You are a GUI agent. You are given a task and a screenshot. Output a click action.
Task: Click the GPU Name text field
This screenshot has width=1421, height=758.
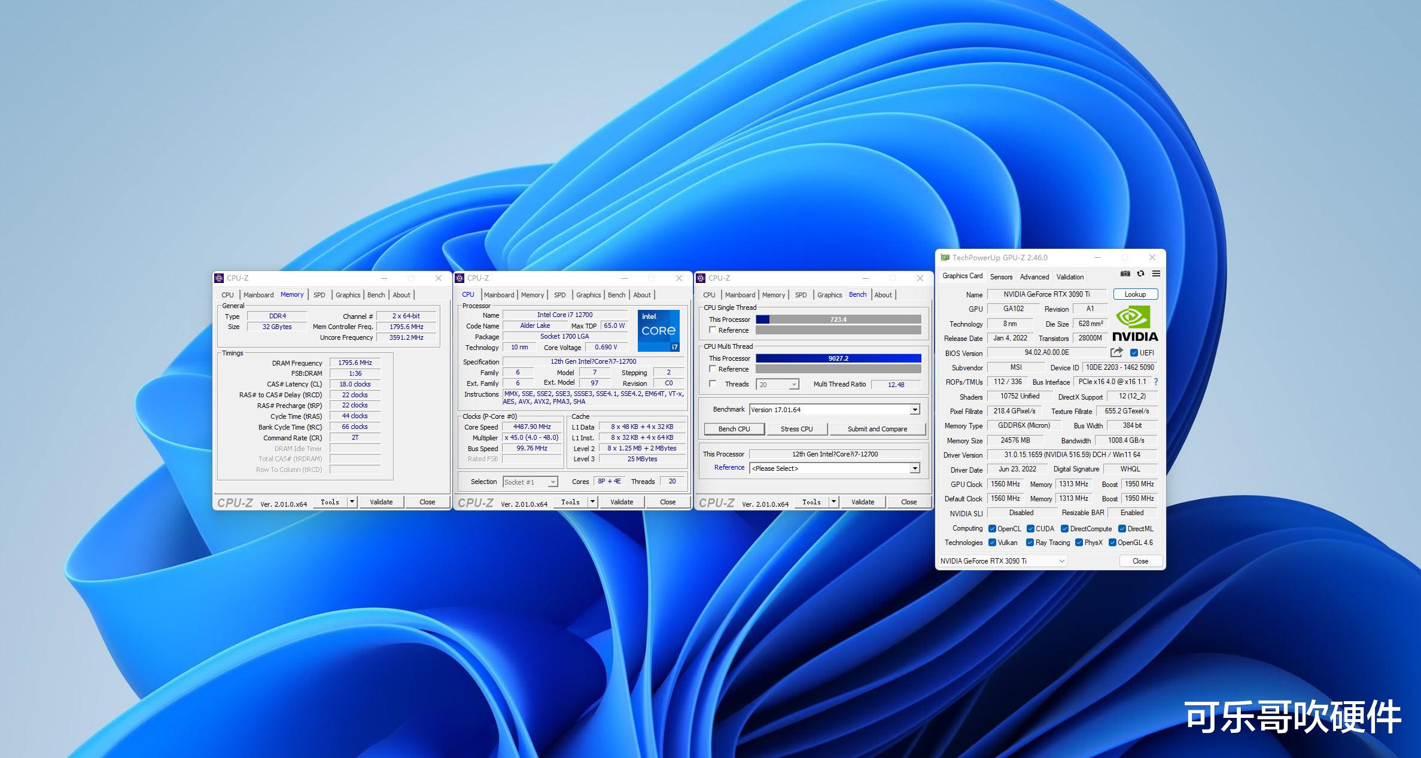(x=1046, y=294)
